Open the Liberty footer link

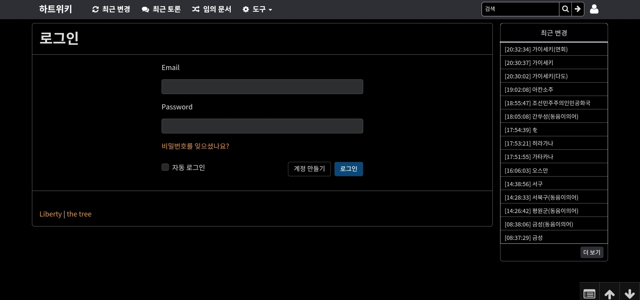click(51, 214)
